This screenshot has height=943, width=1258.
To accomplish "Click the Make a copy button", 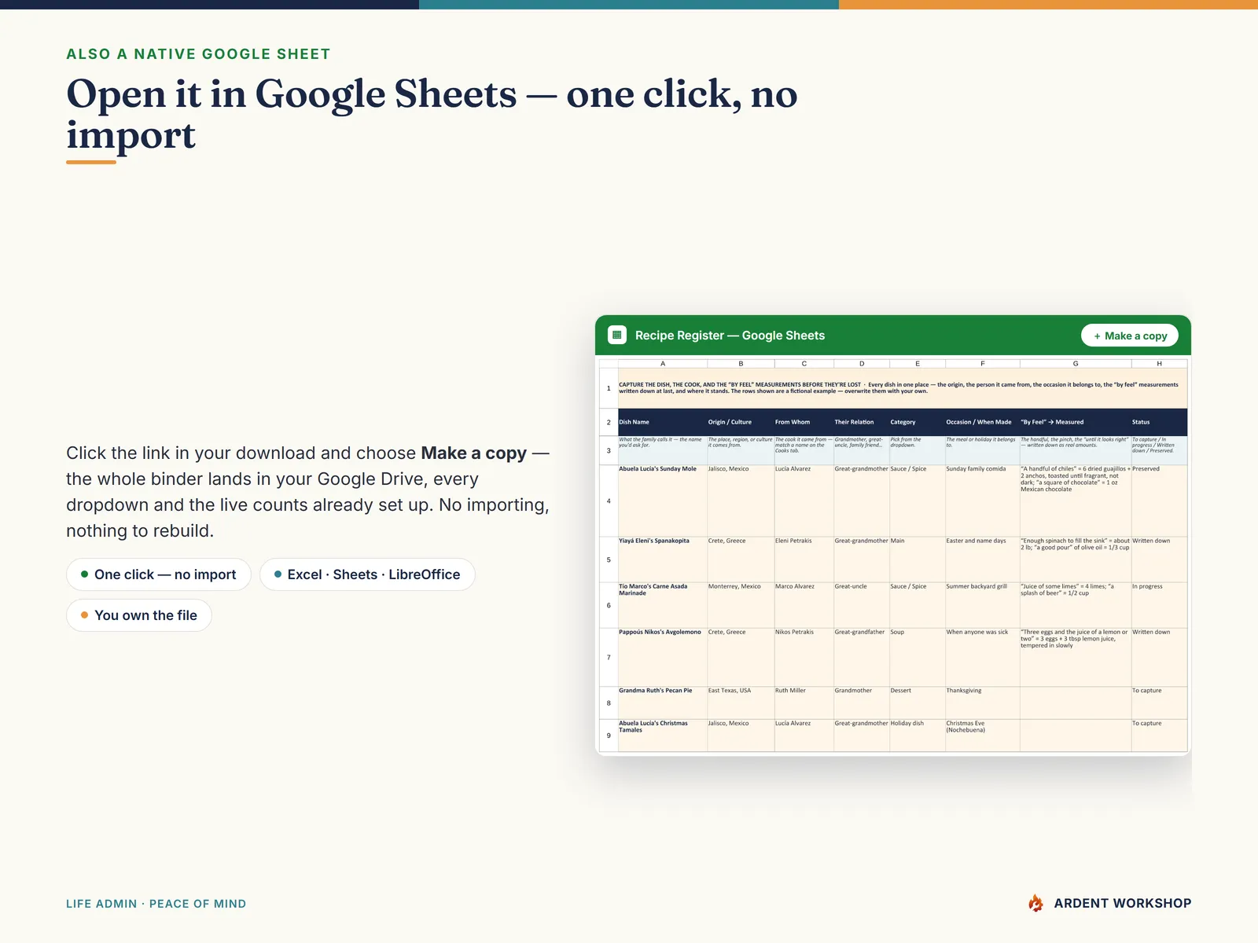I will coord(1130,336).
